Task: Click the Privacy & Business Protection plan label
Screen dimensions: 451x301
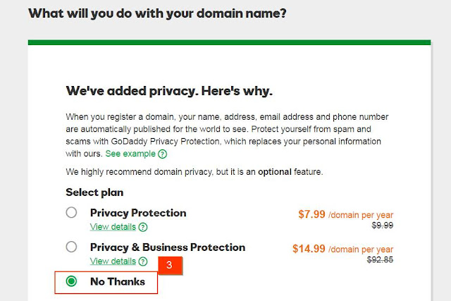Action: [x=168, y=247]
